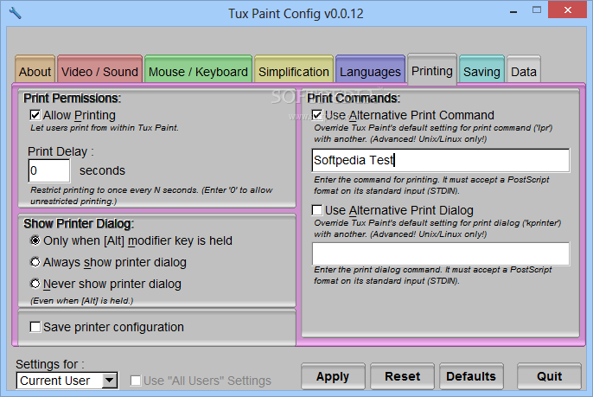This screenshot has height=397, width=593.
Task: Switch to the Video / Sound tab
Action: [x=100, y=69]
